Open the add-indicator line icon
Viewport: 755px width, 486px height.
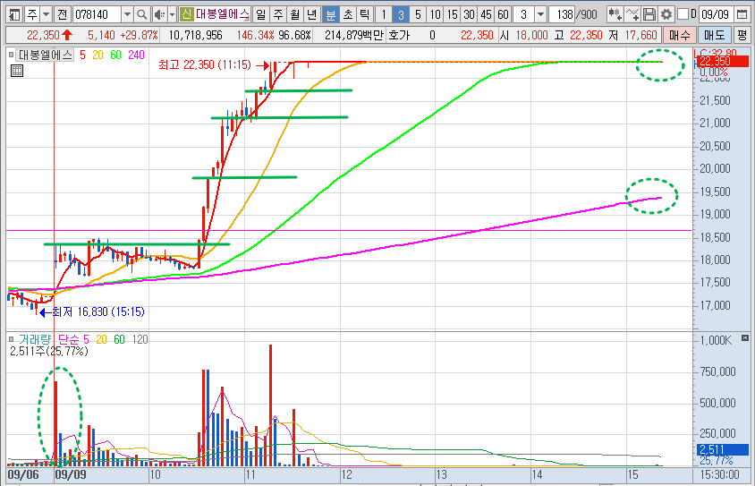pyautogui.click(x=632, y=14)
